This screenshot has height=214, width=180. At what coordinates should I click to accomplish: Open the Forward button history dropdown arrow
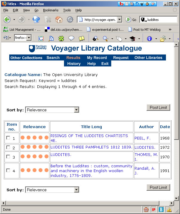pyautogui.click(x=29, y=20)
